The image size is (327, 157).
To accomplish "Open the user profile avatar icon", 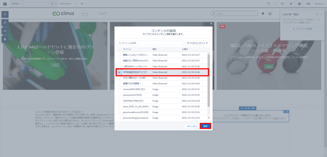I will click(x=270, y=14).
